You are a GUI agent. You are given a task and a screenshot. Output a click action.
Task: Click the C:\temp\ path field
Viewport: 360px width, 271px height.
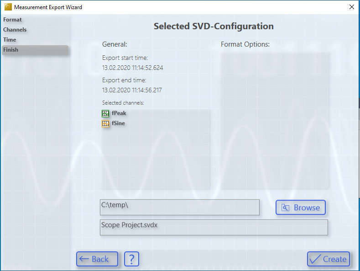tap(180, 207)
